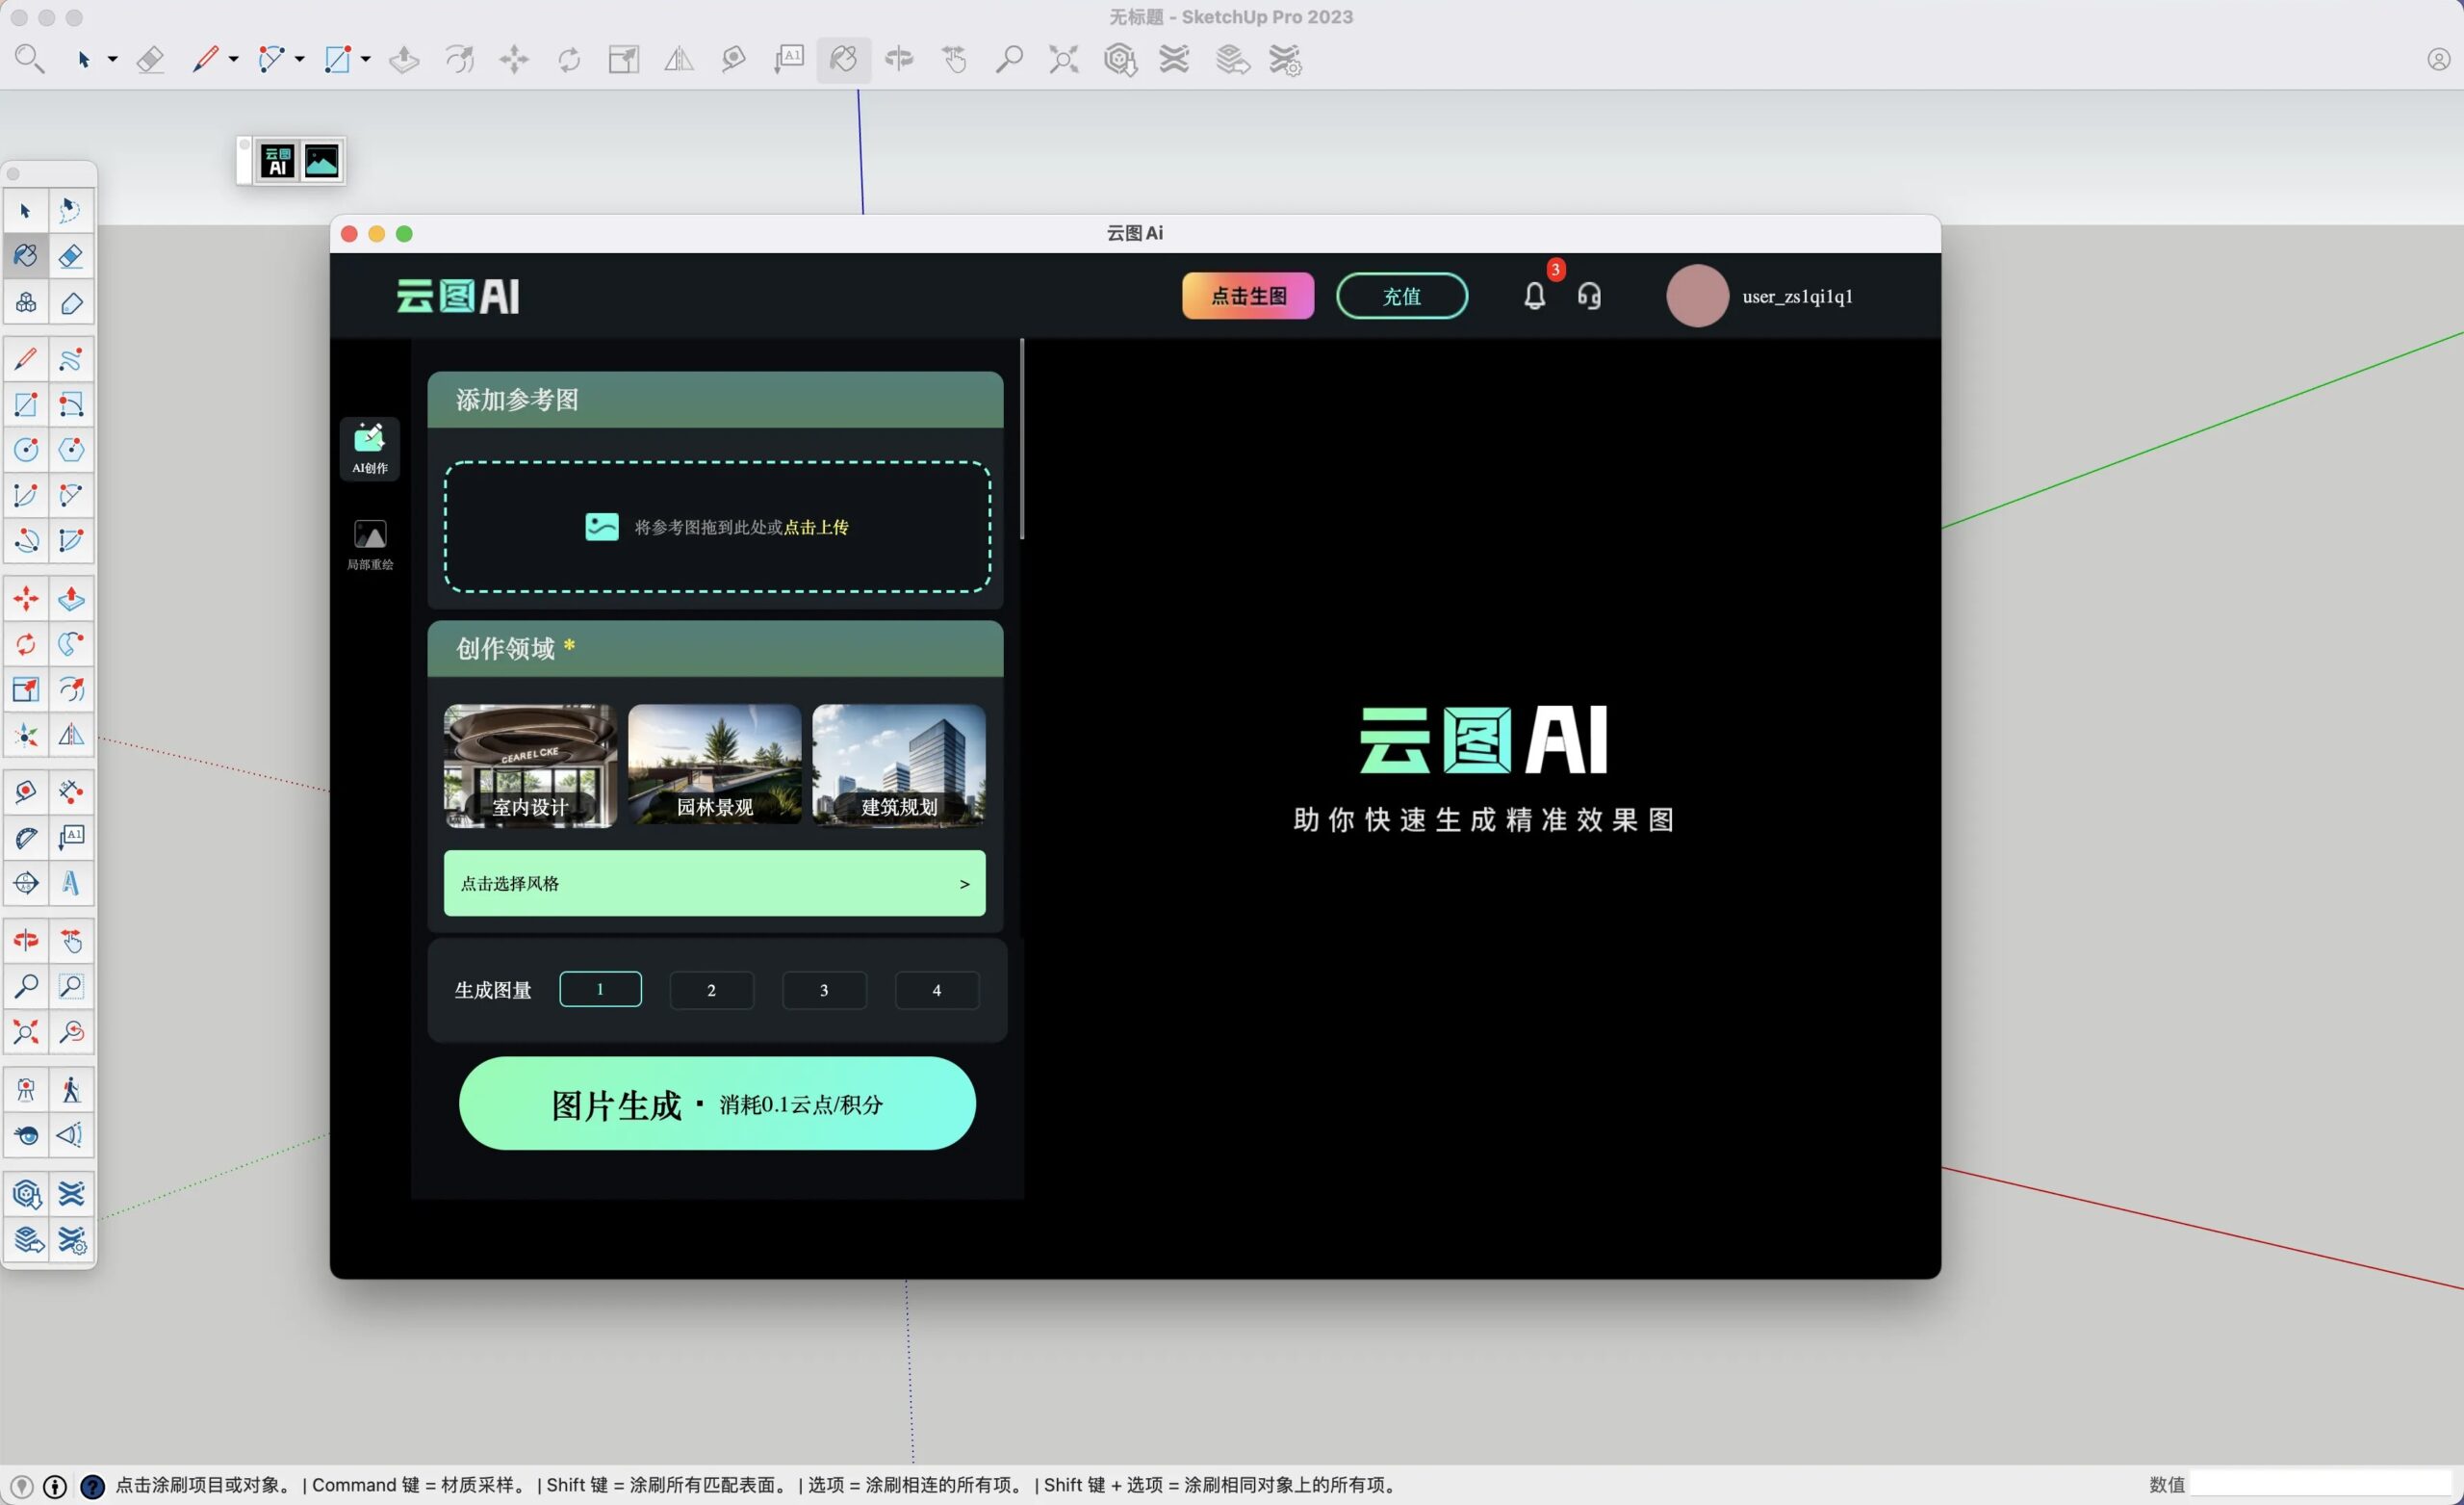Select the Zoom Extents tool in top toolbar
Image resolution: width=2464 pixels, height=1505 pixels.
pyautogui.click(x=1063, y=60)
